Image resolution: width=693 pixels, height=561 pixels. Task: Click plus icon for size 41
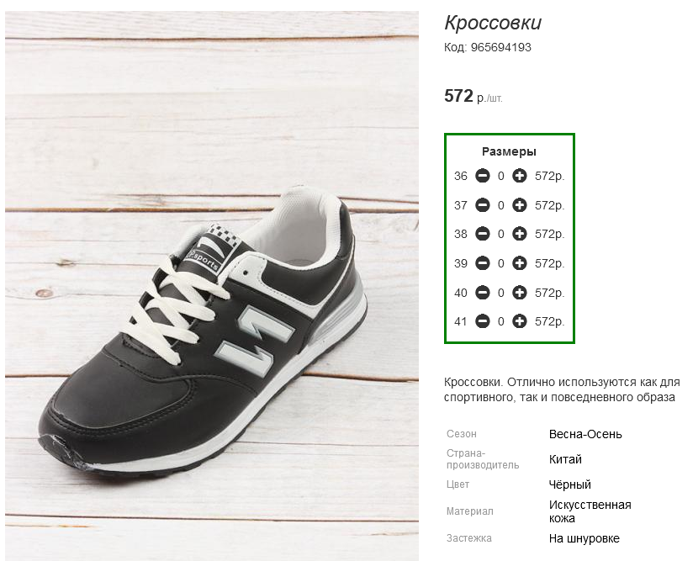(519, 321)
